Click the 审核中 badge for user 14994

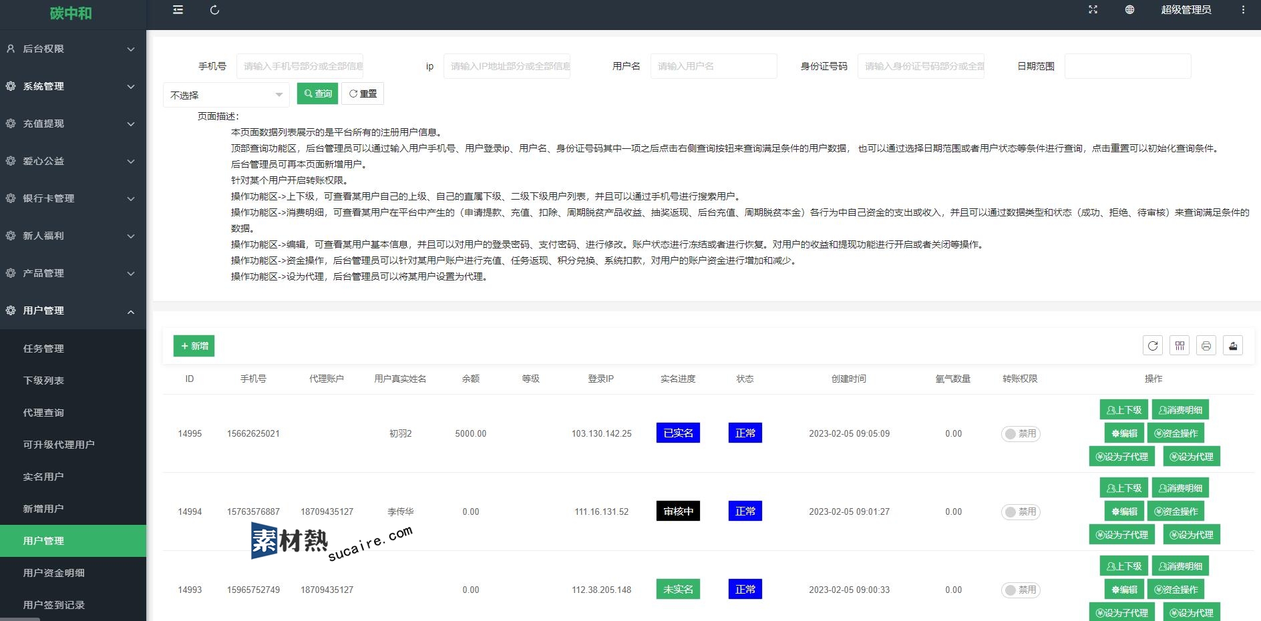tap(678, 511)
